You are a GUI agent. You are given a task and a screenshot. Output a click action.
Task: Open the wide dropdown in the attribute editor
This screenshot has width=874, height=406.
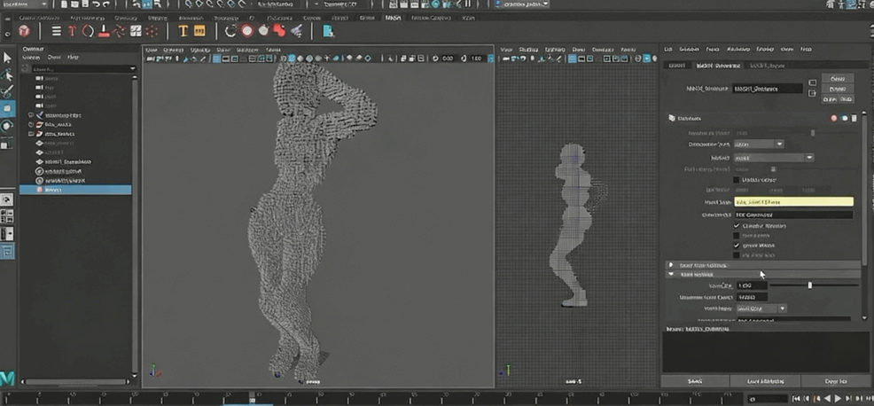point(775,157)
